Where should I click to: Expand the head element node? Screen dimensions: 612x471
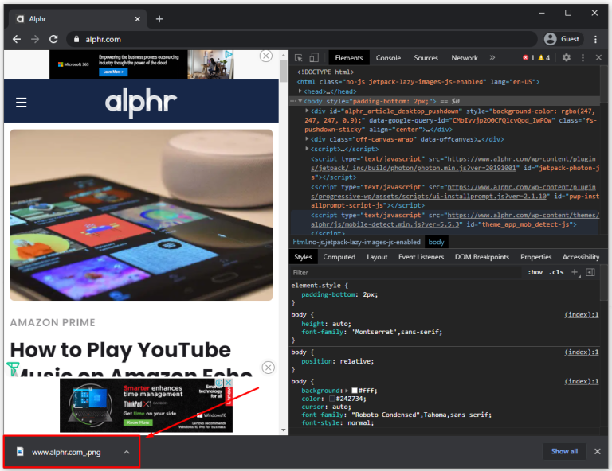point(300,91)
